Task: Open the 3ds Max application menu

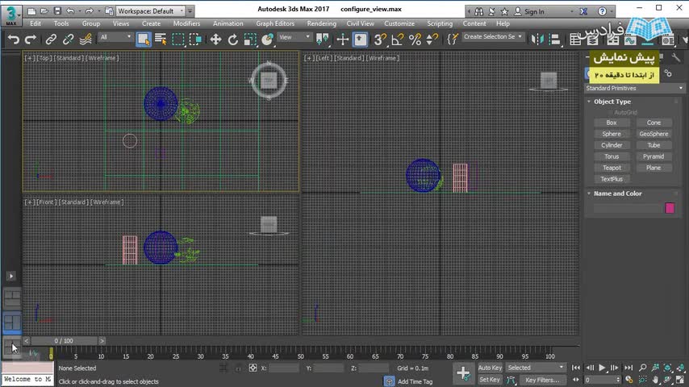Action: point(11,15)
